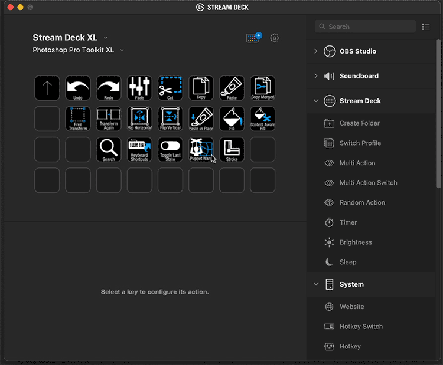
Task: Select the Content Aware Fill key
Action: click(x=262, y=119)
